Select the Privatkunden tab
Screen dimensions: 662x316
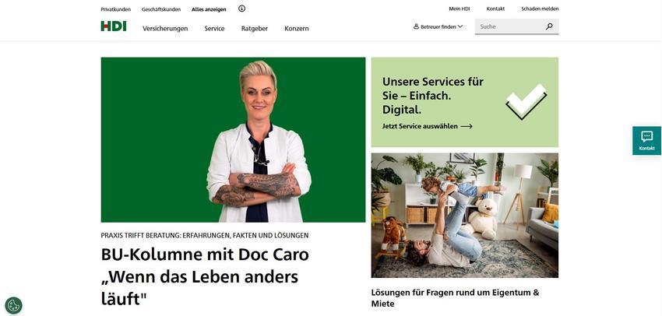[x=116, y=9]
